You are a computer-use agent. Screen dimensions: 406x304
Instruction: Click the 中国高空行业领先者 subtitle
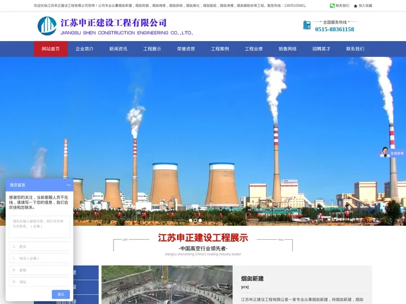[x=203, y=248]
